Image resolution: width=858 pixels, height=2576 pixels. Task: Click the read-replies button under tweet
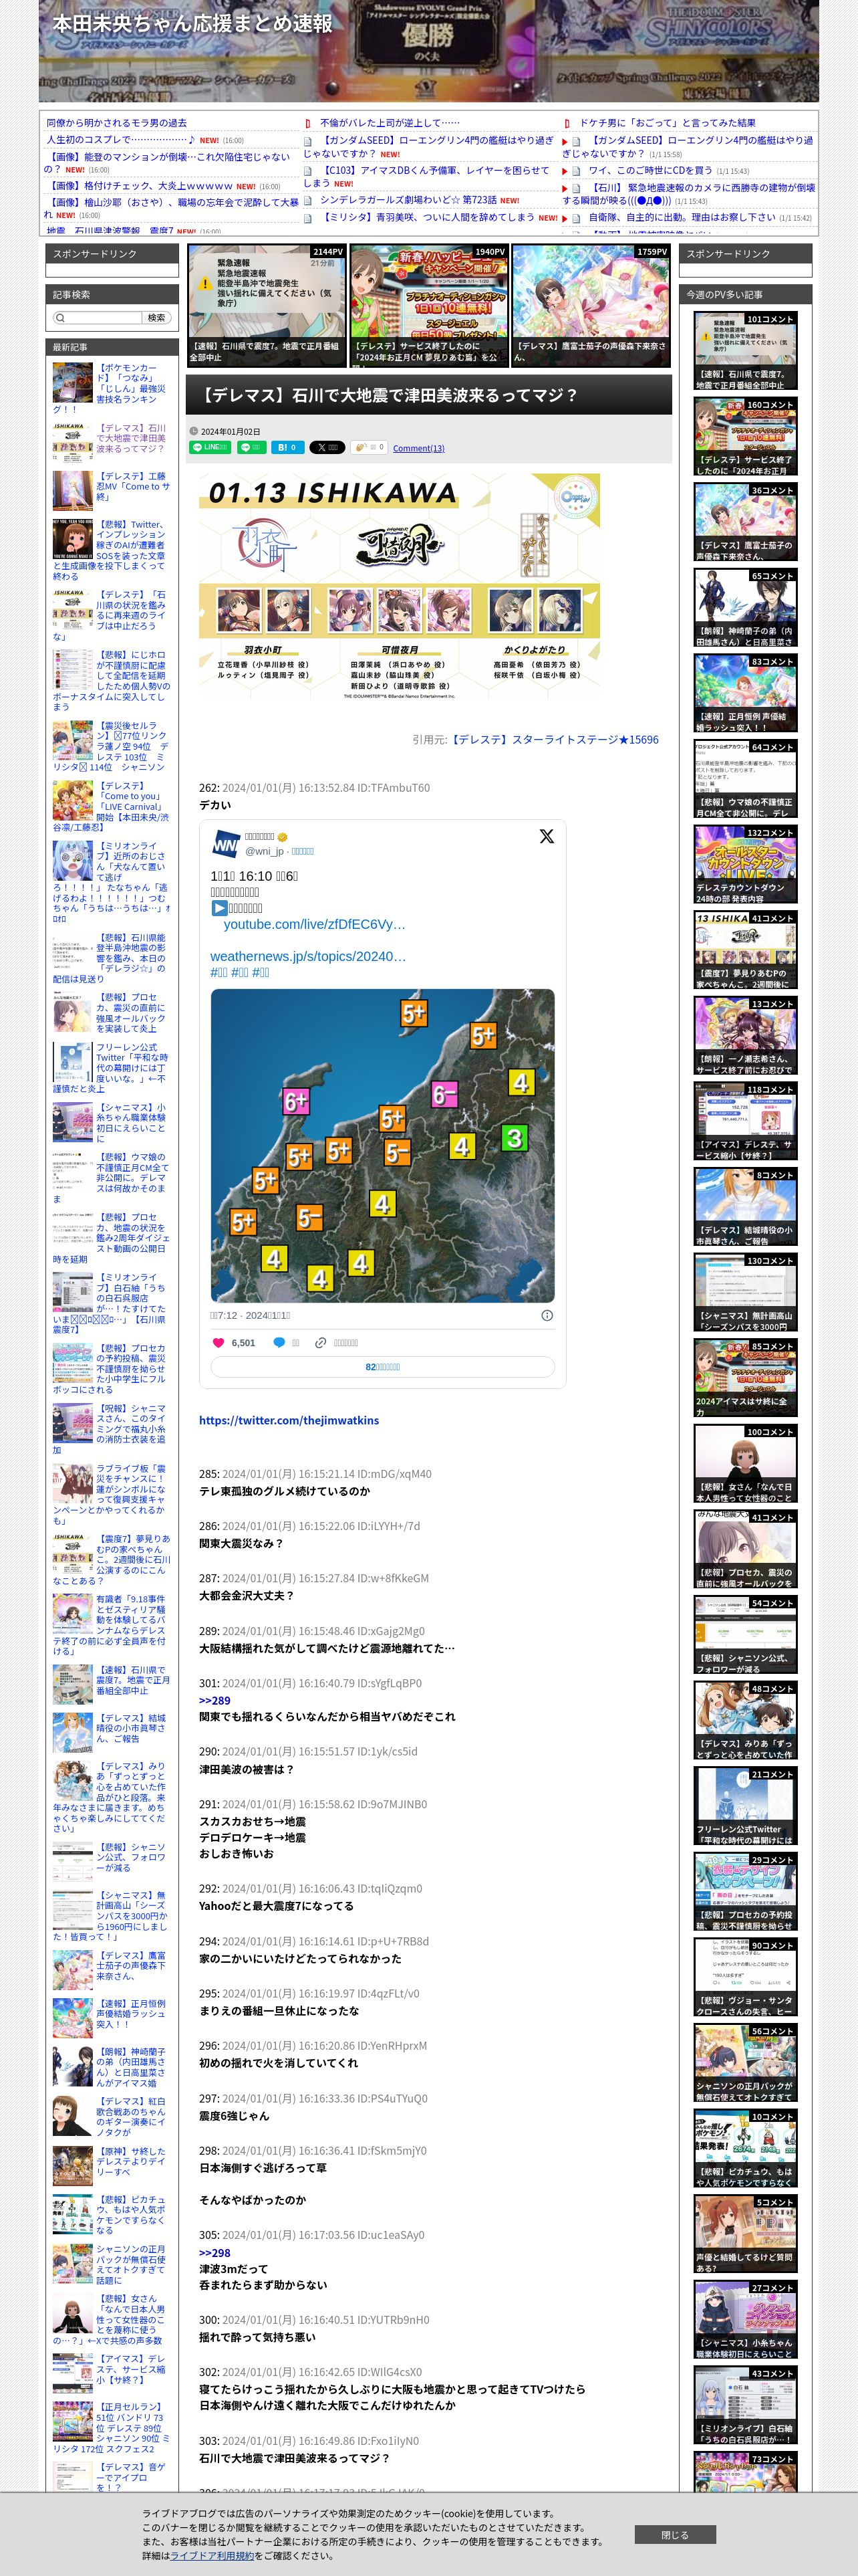(382, 1367)
